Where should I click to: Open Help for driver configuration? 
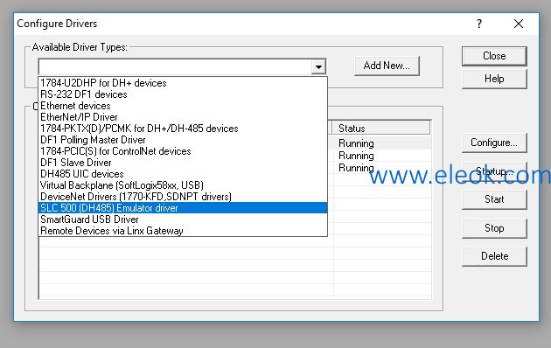click(x=494, y=79)
